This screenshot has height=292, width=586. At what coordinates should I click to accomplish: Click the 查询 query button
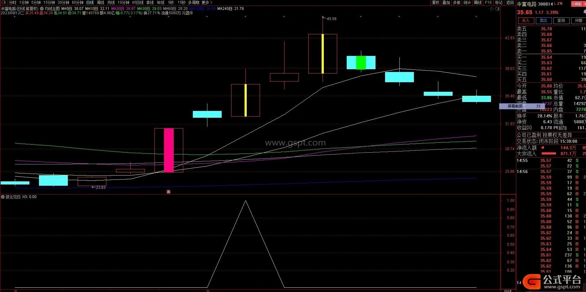[561, 20]
